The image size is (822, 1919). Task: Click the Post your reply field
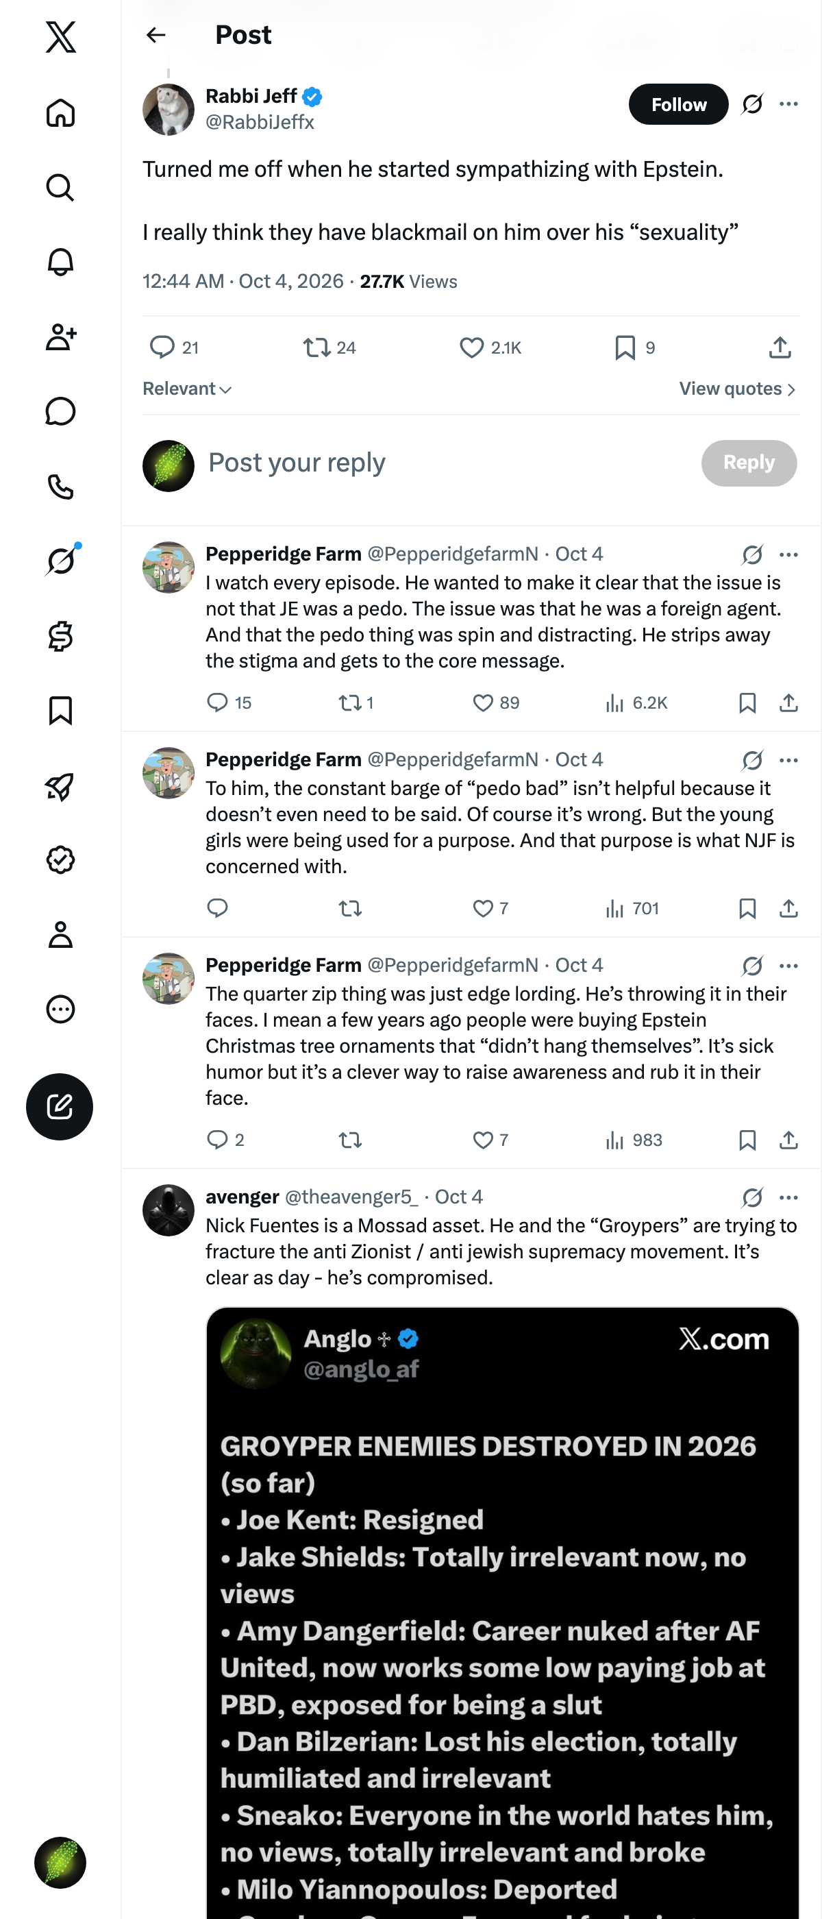click(x=447, y=463)
